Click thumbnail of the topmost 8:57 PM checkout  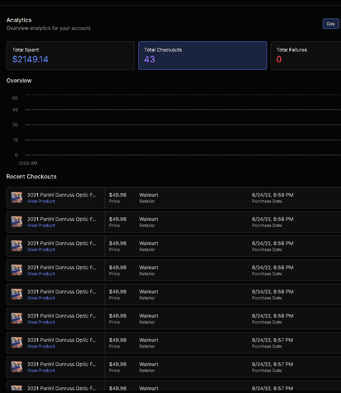[17, 342]
